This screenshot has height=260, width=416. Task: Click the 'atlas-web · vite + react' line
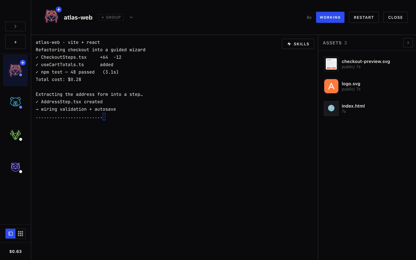click(68, 42)
